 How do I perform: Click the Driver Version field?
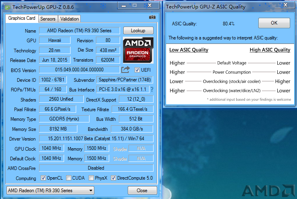click(96, 139)
